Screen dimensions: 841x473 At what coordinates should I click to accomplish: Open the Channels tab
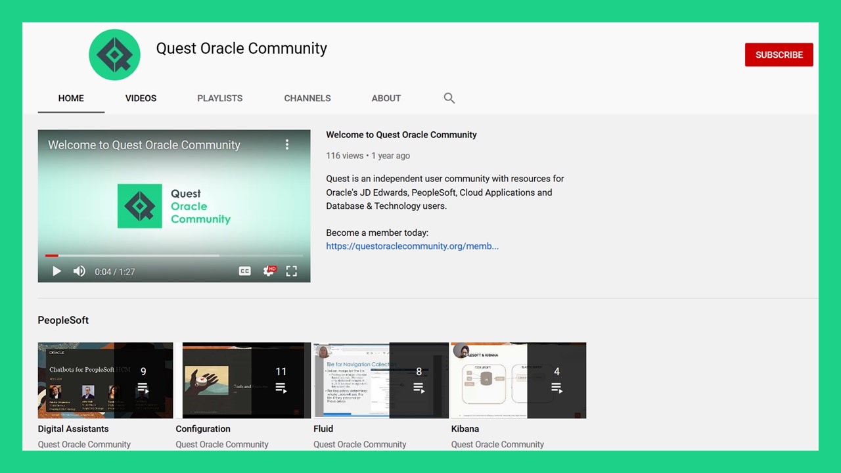[307, 98]
